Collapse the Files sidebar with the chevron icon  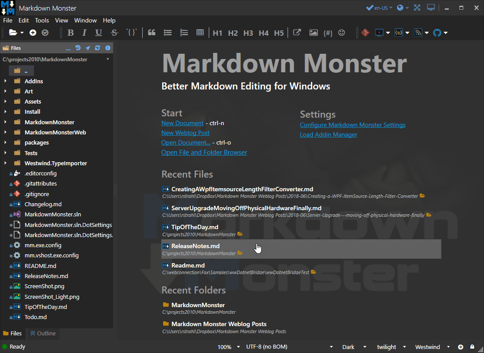[107, 48]
